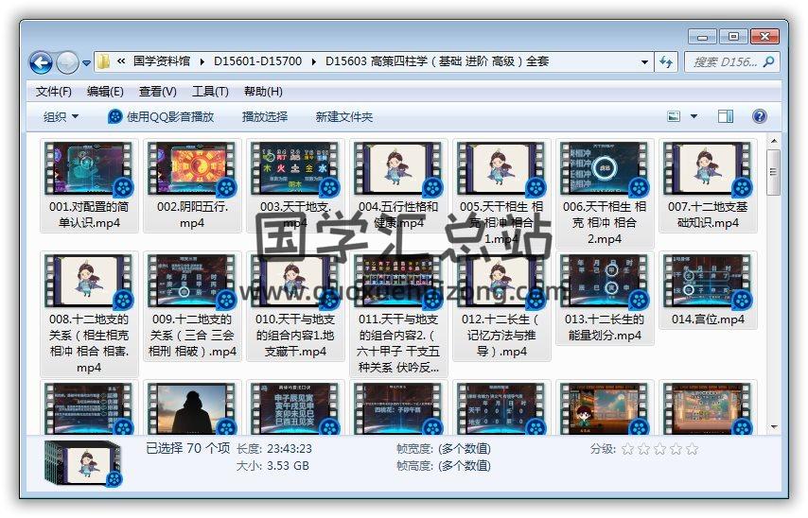Viewport: 808px width, 518px height.
Task: Click 使用QQ影音播放 button
Action: click(161, 116)
